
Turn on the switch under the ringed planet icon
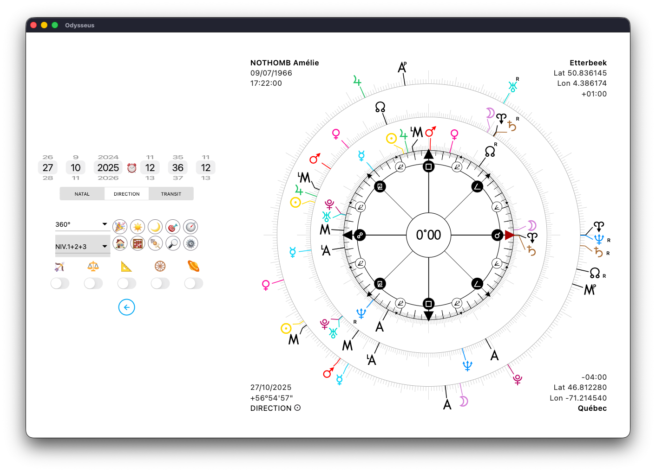point(194,283)
